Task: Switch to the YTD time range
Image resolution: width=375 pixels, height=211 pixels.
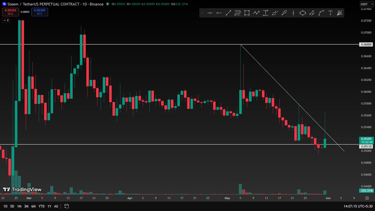Action: click(x=41, y=206)
